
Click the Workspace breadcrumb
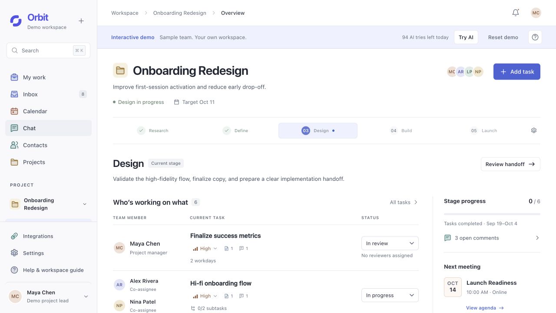[x=125, y=13]
